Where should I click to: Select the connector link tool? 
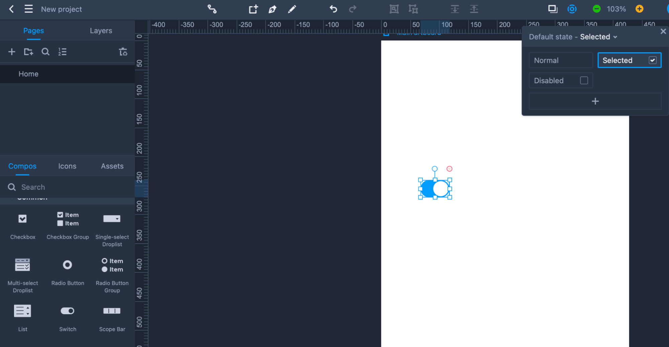pyautogui.click(x=212, y=9)
